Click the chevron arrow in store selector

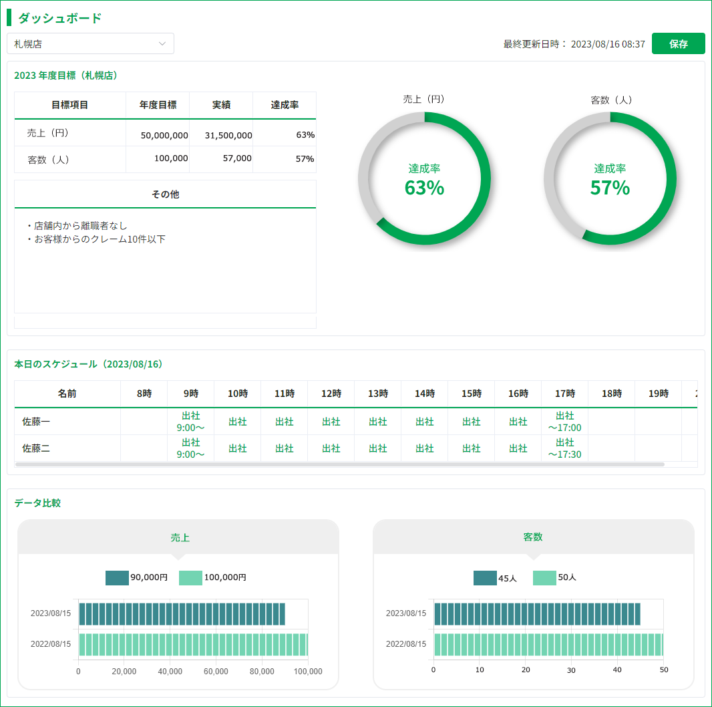coord(162,44)
